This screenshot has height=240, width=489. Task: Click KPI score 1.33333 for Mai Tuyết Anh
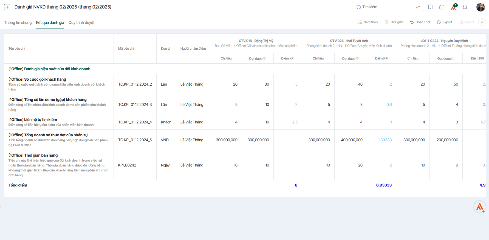point(385,140)
